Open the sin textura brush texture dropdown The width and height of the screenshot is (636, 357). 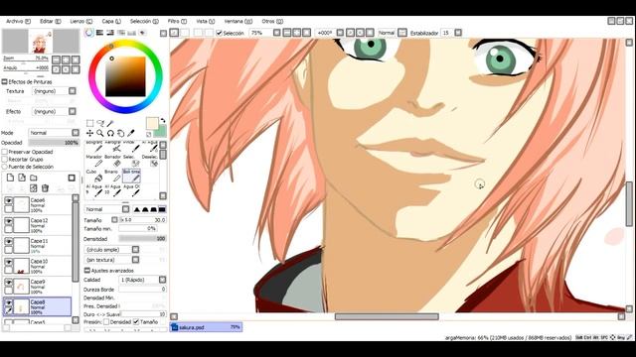point(135,260)
